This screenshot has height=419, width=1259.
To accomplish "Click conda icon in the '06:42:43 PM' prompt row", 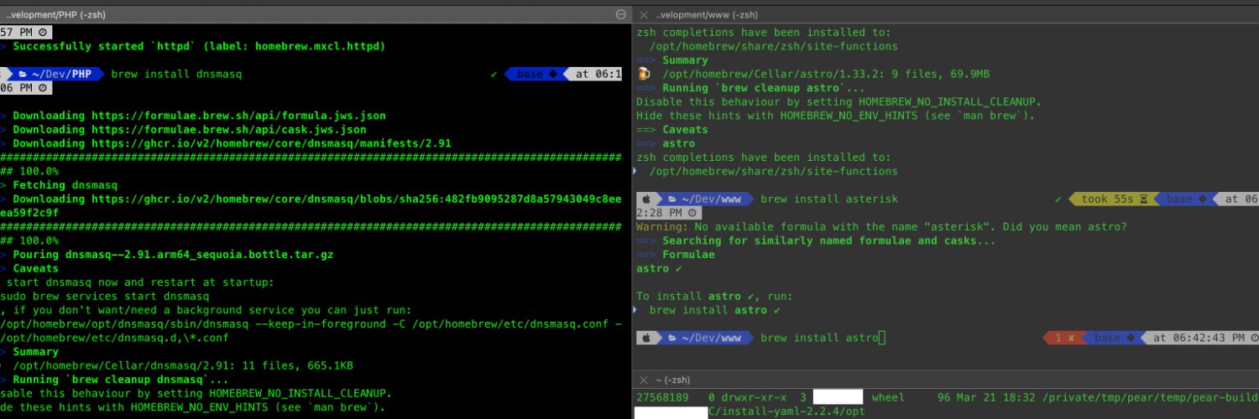I will [1131, 338].
